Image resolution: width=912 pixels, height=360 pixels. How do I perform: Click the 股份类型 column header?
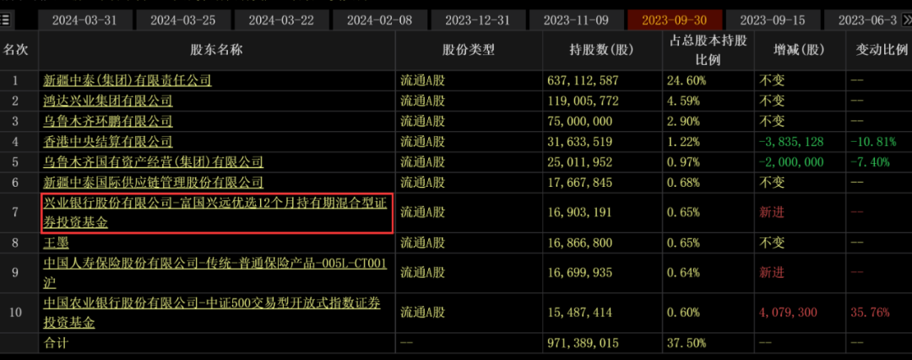click(x=468, y=50)
